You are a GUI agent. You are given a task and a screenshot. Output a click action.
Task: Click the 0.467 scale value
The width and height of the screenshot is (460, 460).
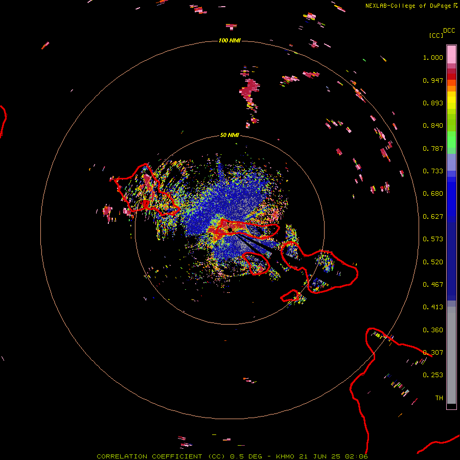click(x=433, y=285)
